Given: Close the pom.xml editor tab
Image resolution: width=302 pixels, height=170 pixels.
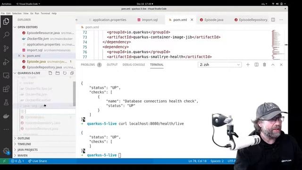Looking at the screenshot, I should click(192, 20).
